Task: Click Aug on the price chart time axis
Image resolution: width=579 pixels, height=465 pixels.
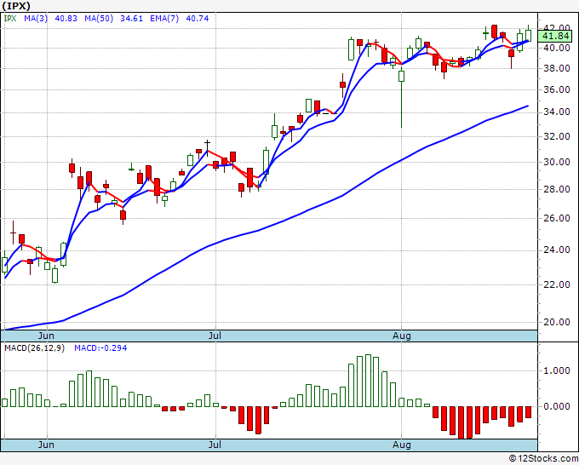Action: click(x=402, y=336)
